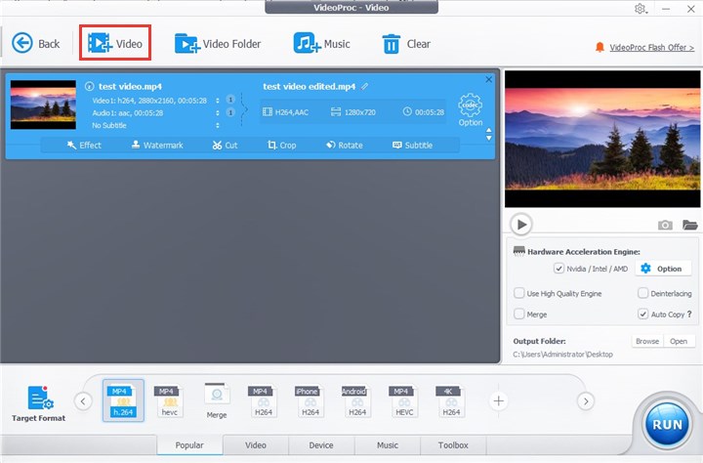Switch to the Toolbox tab
Screen dimensions: 703x463
(453, 445)
